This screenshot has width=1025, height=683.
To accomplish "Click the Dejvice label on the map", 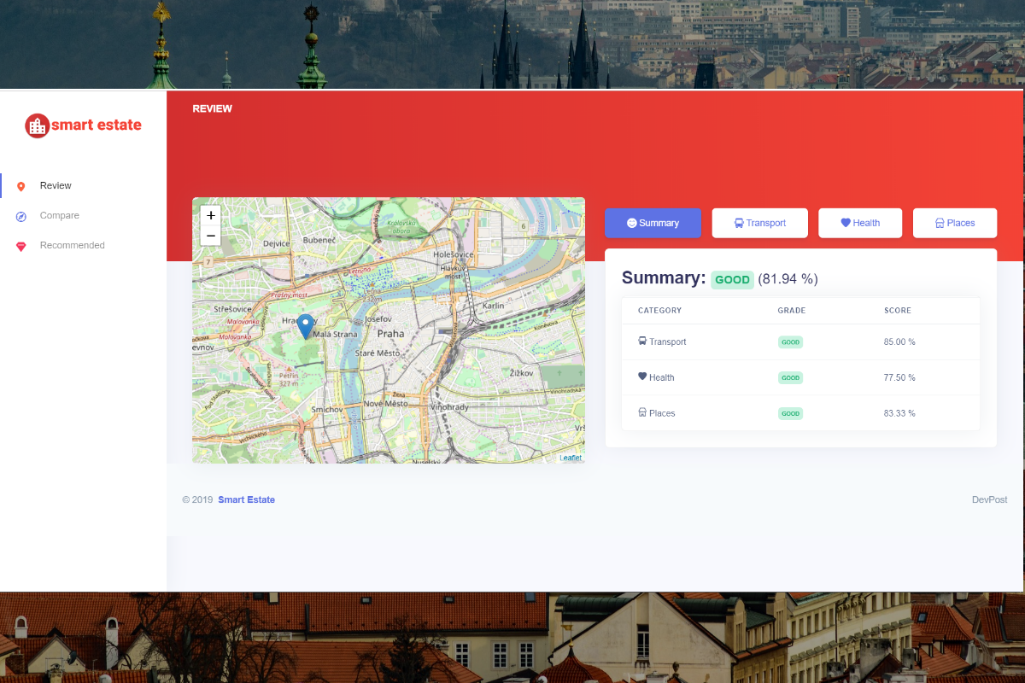I will tap(277, 243).
